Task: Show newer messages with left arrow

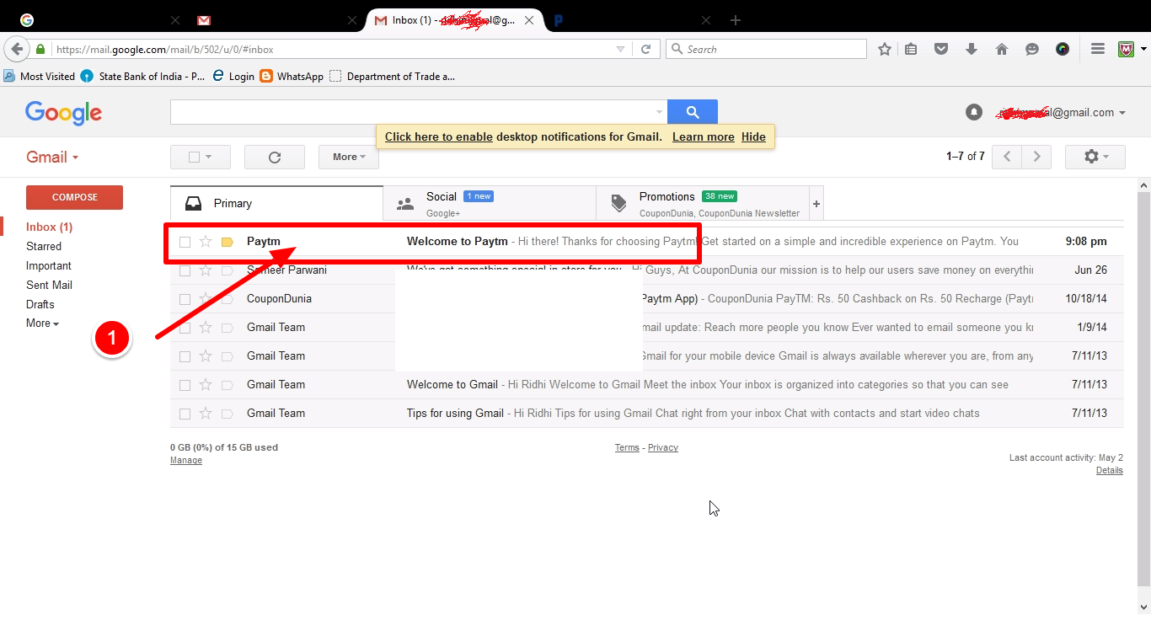Action: point(1007,157)
